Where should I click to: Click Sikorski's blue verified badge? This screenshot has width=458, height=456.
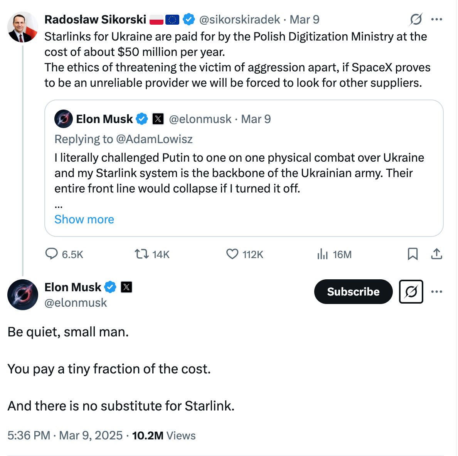[189, 19]
